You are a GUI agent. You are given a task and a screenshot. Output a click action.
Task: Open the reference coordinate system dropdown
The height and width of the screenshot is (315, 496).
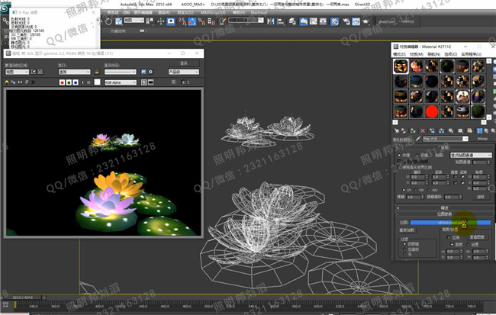coord(134,21)
